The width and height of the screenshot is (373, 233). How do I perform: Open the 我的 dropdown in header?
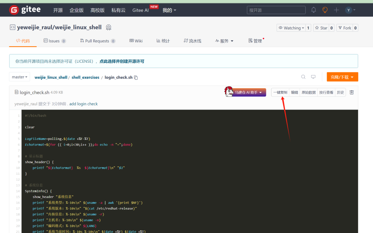click(x=169, y=10)
